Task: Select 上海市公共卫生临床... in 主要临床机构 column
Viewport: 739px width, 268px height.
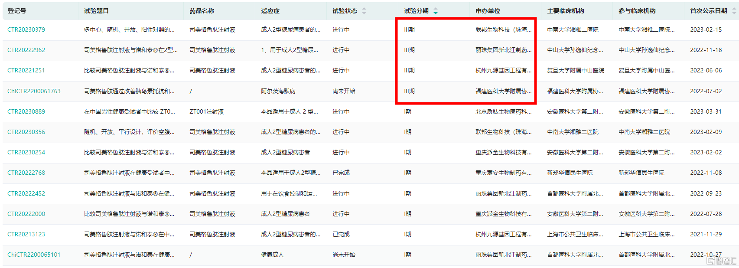Action: coord(575,234)
